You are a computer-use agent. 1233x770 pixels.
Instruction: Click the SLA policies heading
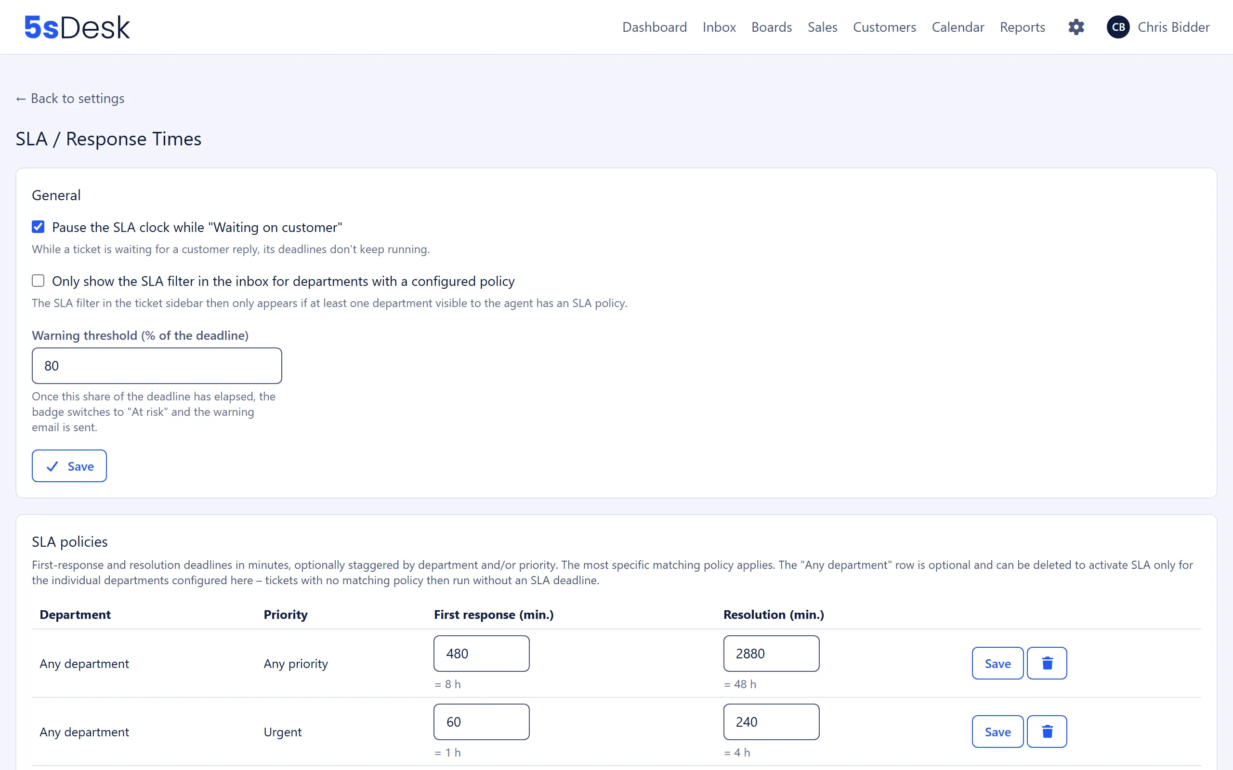70,542
